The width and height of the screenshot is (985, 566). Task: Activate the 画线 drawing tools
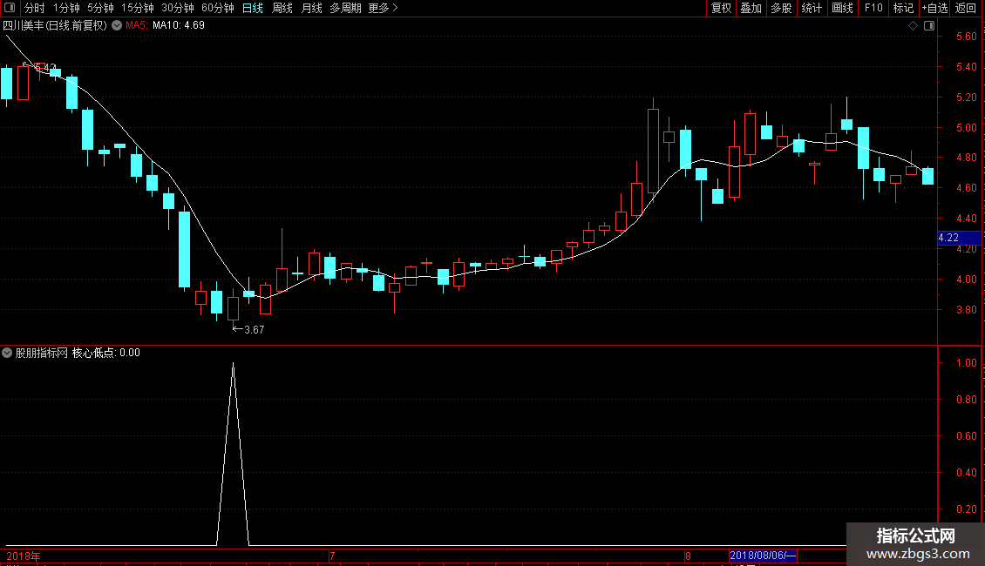[x=842, y=8]
